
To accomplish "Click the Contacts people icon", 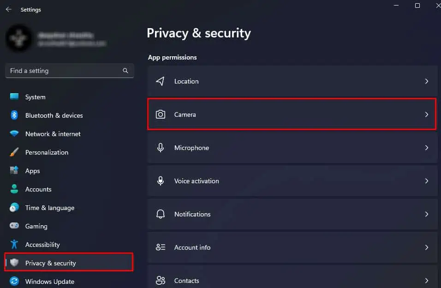I will click(160, 280).
